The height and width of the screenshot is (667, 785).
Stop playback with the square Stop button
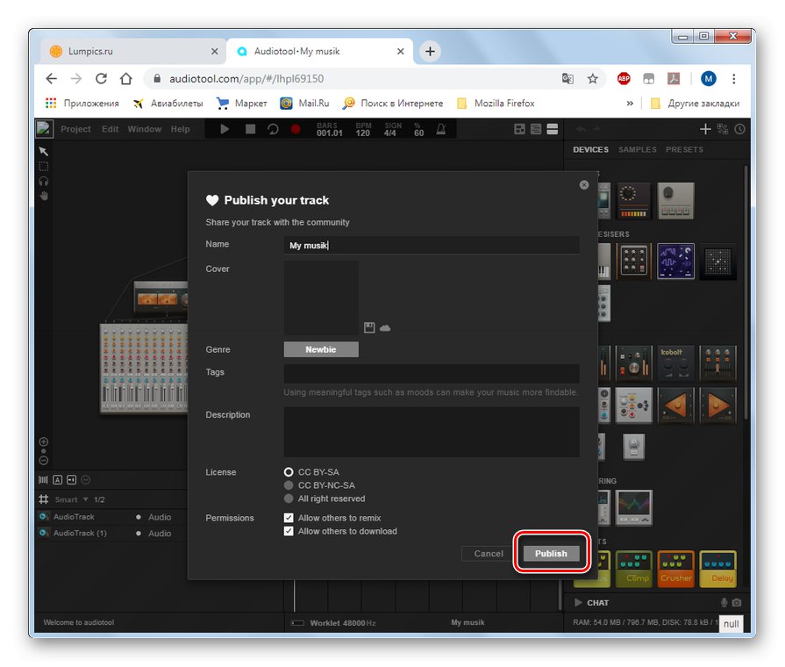coord(250,129)
